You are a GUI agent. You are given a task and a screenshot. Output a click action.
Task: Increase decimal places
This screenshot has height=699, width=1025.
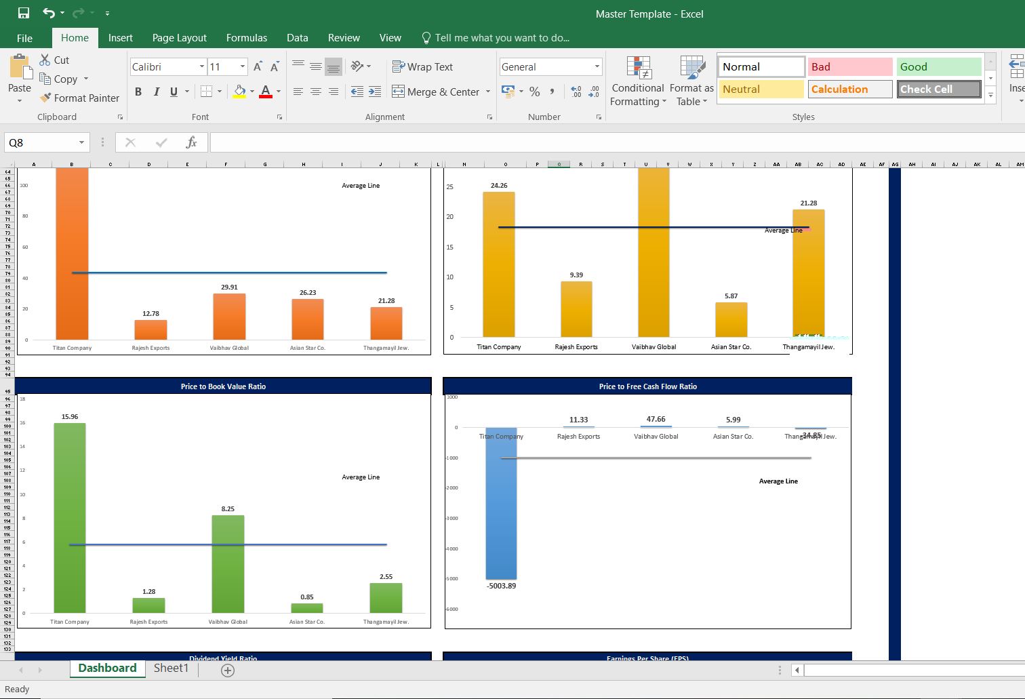coord(576,92)
